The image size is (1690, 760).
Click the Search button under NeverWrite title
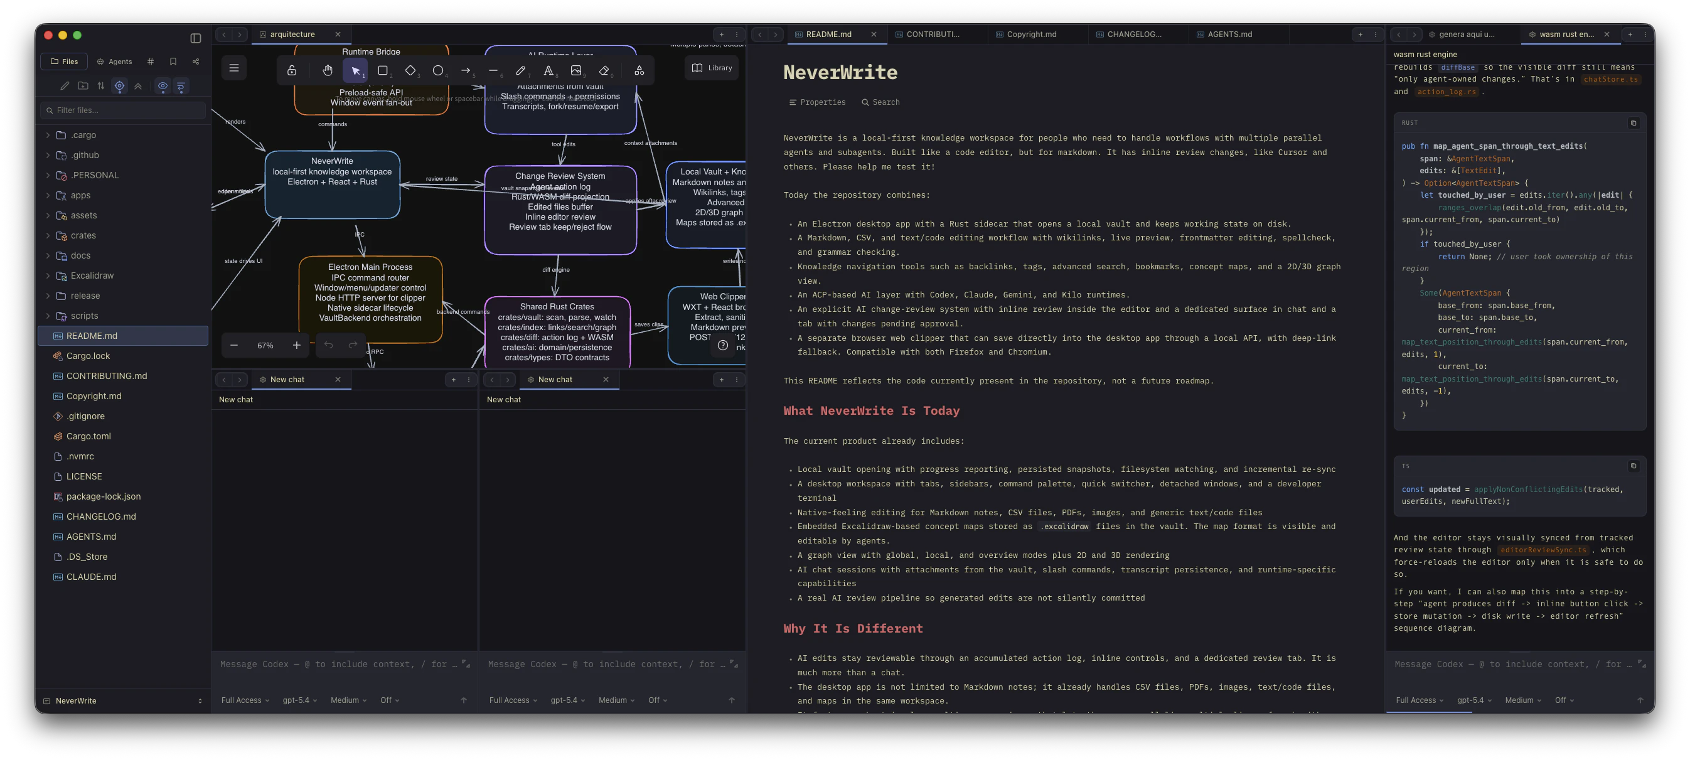click(880, 102)
